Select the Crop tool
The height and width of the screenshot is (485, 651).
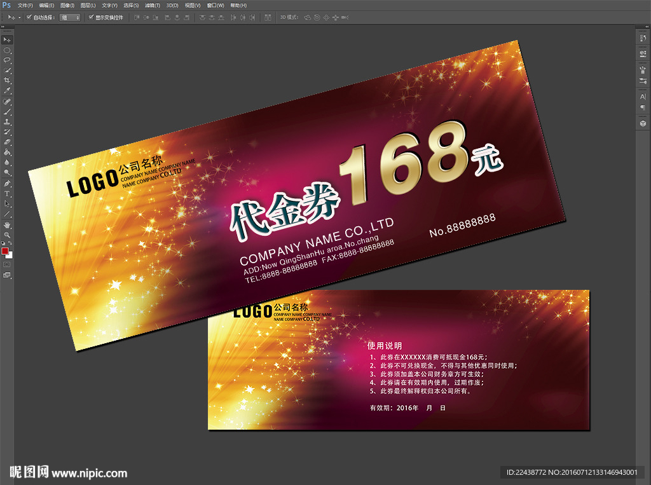[7, 81]
